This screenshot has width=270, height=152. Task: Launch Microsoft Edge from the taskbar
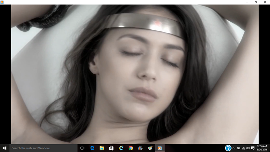tap(92, 148)
